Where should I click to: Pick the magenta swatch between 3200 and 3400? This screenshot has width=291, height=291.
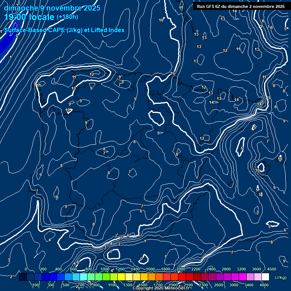coord(242,277)
